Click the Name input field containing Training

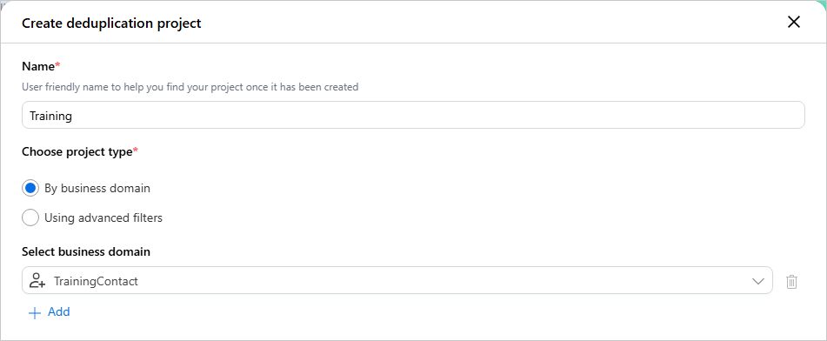point(413,115)
